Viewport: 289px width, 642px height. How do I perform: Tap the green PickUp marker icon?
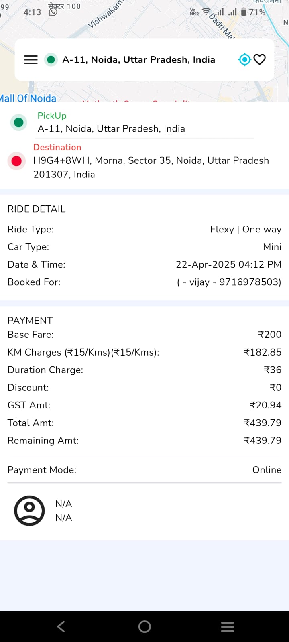tap(18, 122)
